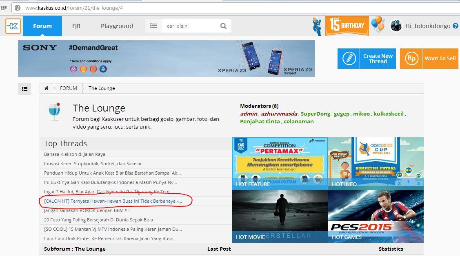Open moderator mikoo profile
Screen dimensions: 460x256
pyautogui.click(x=361, y=114)
